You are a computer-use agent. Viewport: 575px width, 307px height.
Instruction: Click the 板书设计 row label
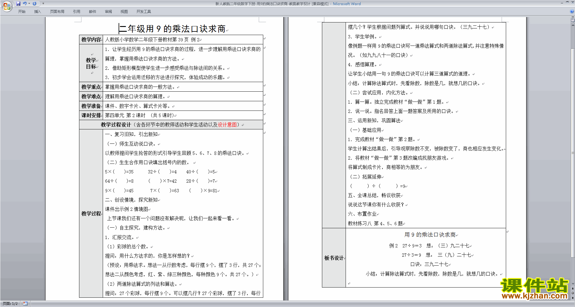(334, 258)
